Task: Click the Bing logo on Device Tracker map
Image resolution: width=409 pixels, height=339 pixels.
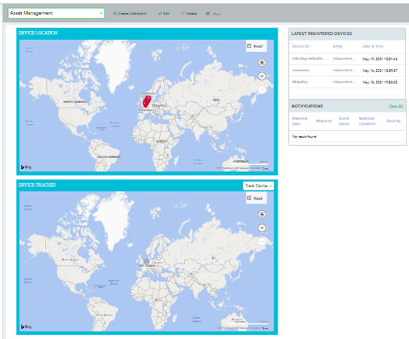Action: [27, 326]
